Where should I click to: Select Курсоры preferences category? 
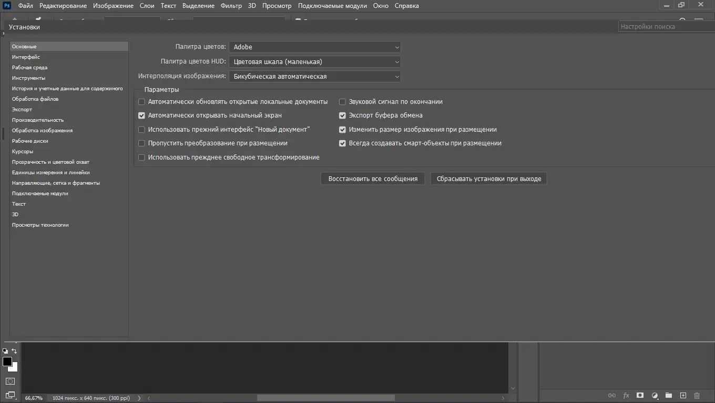coord(69,152)
